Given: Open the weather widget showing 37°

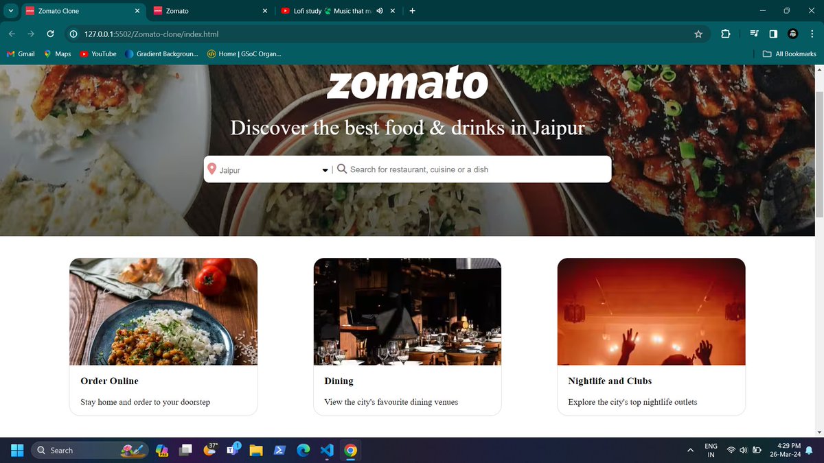Looking at the screenshot, I should click(209, 450).
